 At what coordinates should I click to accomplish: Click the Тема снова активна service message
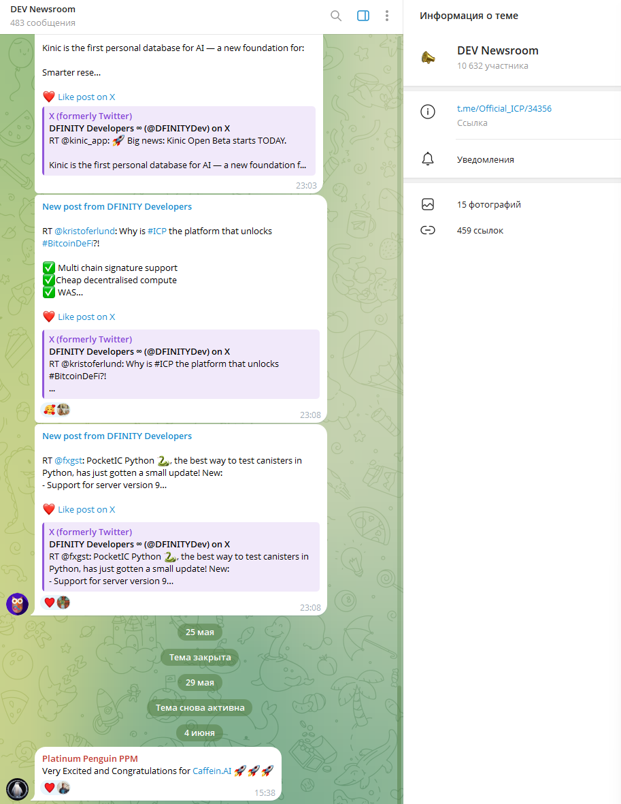point(199,707)
